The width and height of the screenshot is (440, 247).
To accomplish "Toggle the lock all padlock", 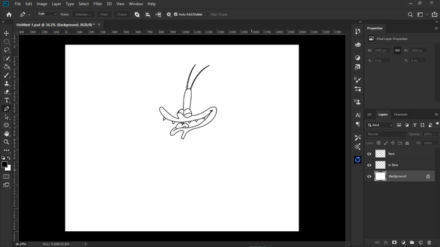I will 407,143.
